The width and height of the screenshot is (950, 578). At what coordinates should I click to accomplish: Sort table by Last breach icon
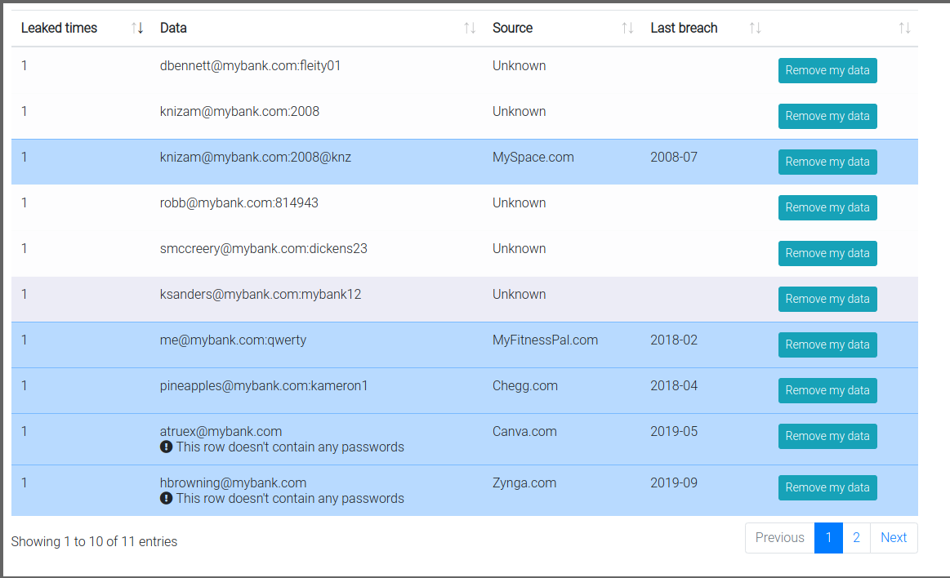point(756,28)
